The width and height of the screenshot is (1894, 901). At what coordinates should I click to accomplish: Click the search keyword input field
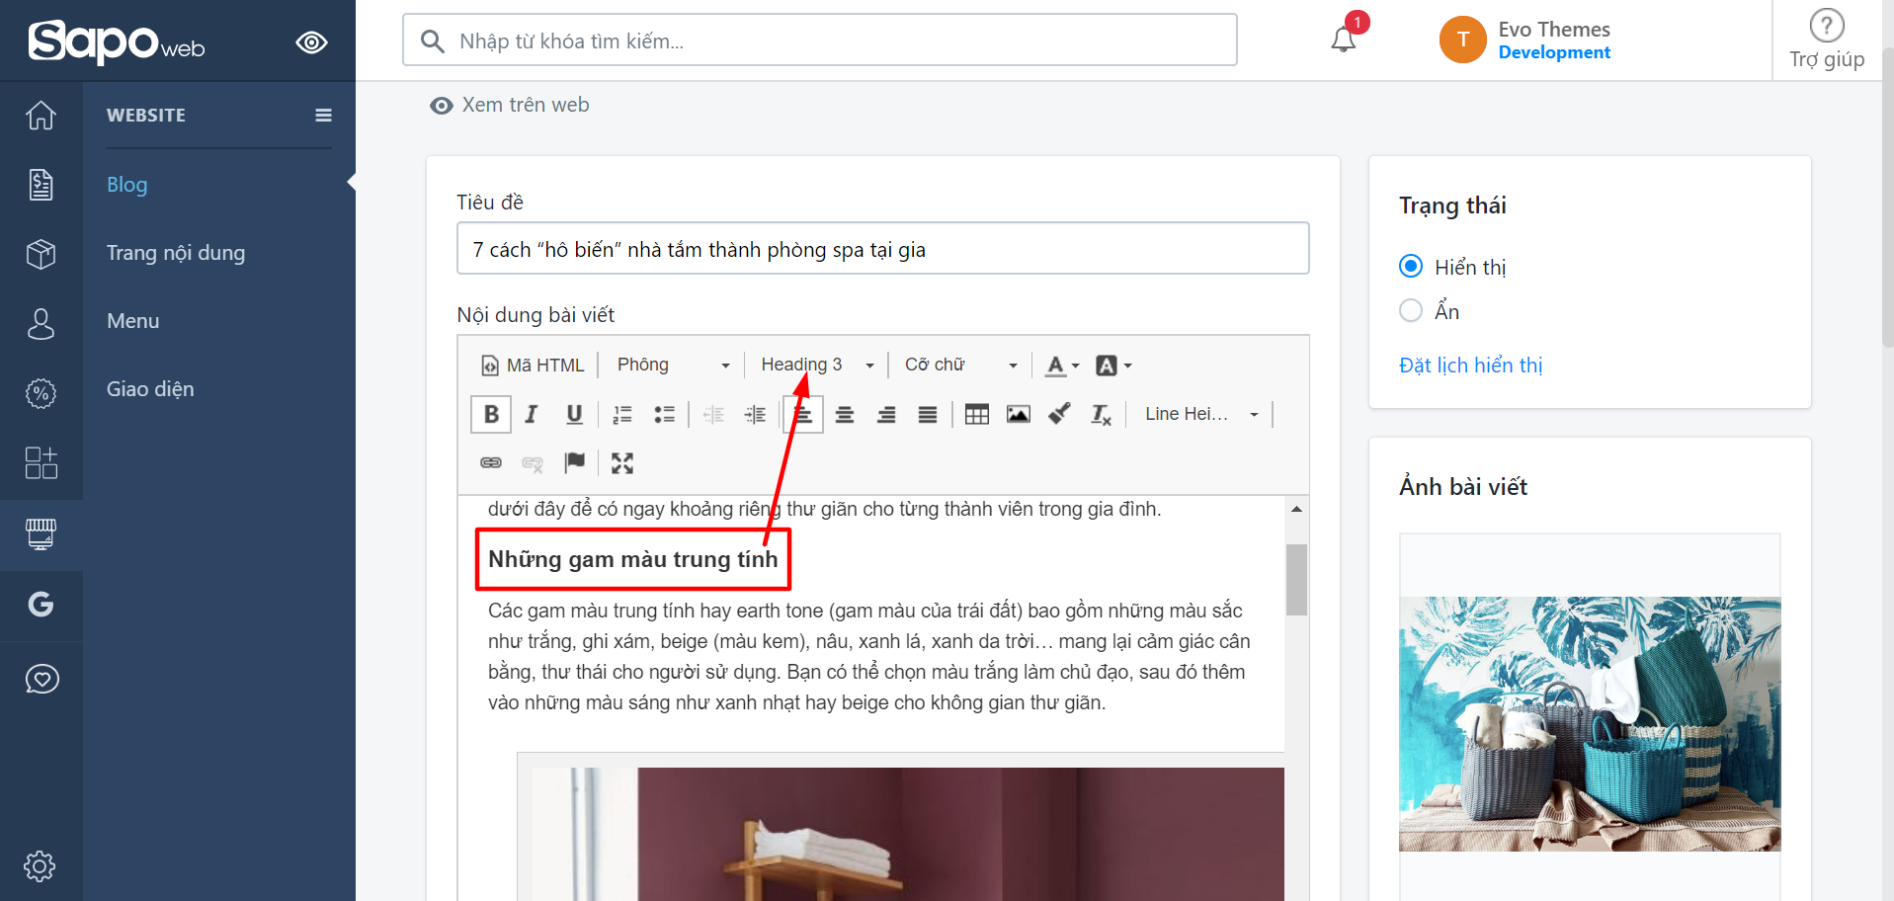[819, 40]
